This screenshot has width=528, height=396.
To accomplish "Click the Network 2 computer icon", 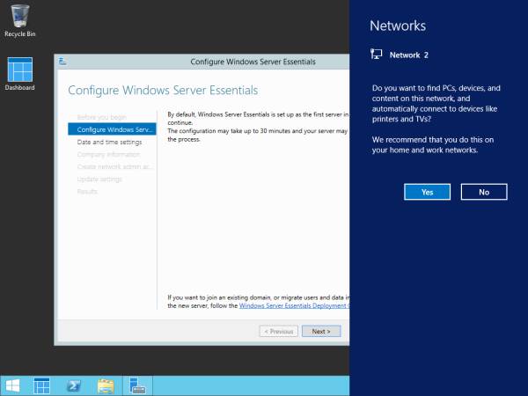I will [376, 55].
